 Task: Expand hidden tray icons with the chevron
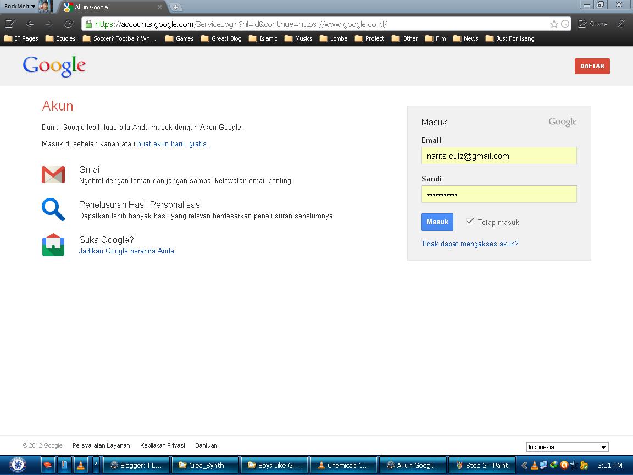point(524,465)
